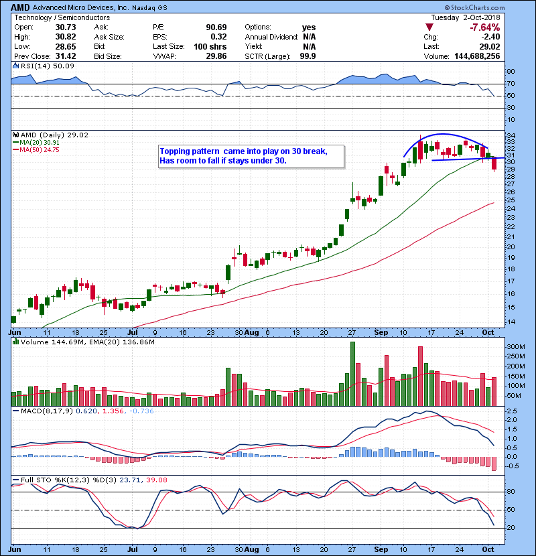Click the Chg value -2.40
This screenshot has height=556, width=536.
coord(490,37)
